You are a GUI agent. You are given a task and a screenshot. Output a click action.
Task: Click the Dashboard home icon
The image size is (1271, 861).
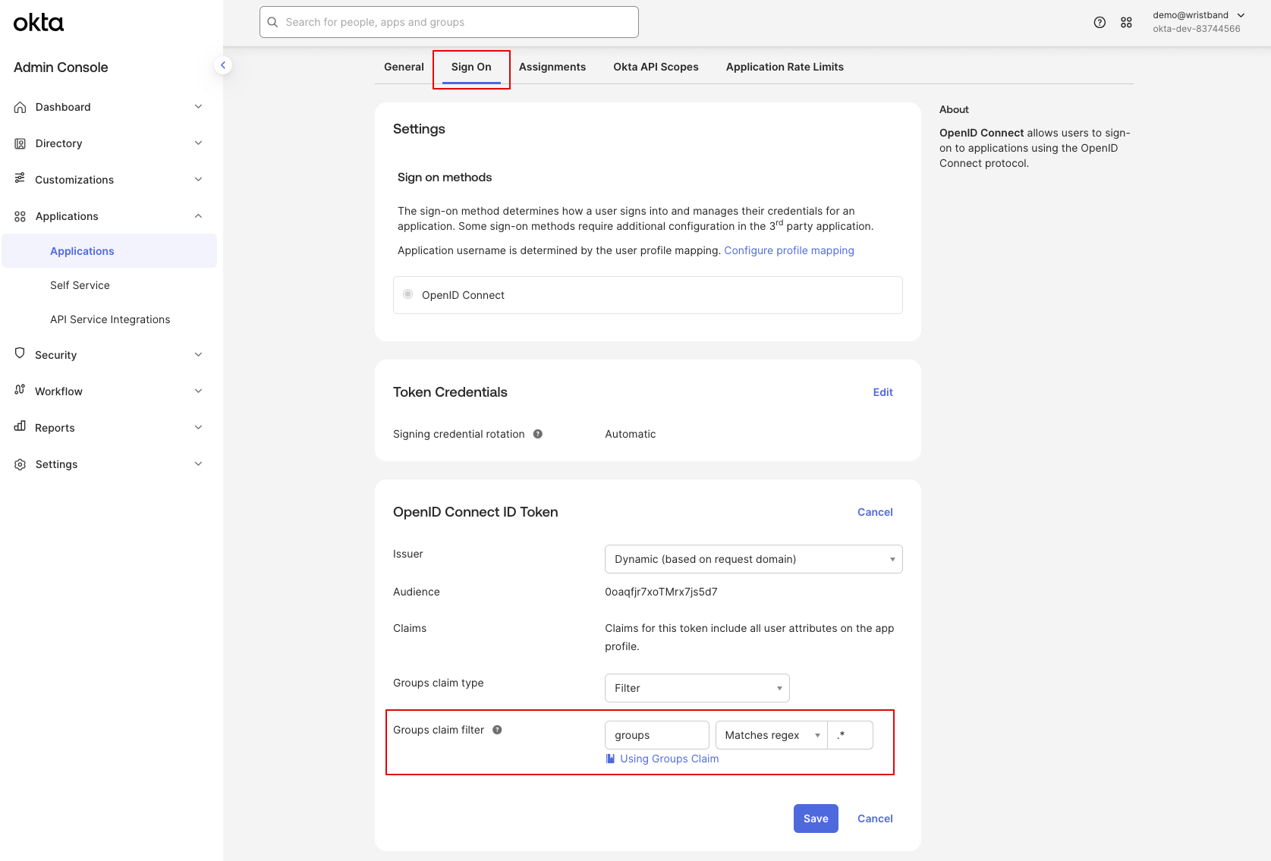[x=20, y=107]
